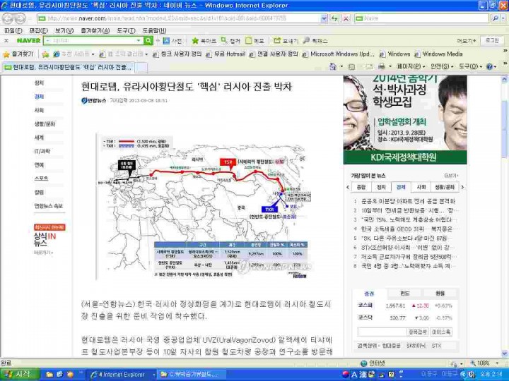Click the 보내기 send icon in Naver toolbar
This screenshot has height=381, width=509.
285,41
